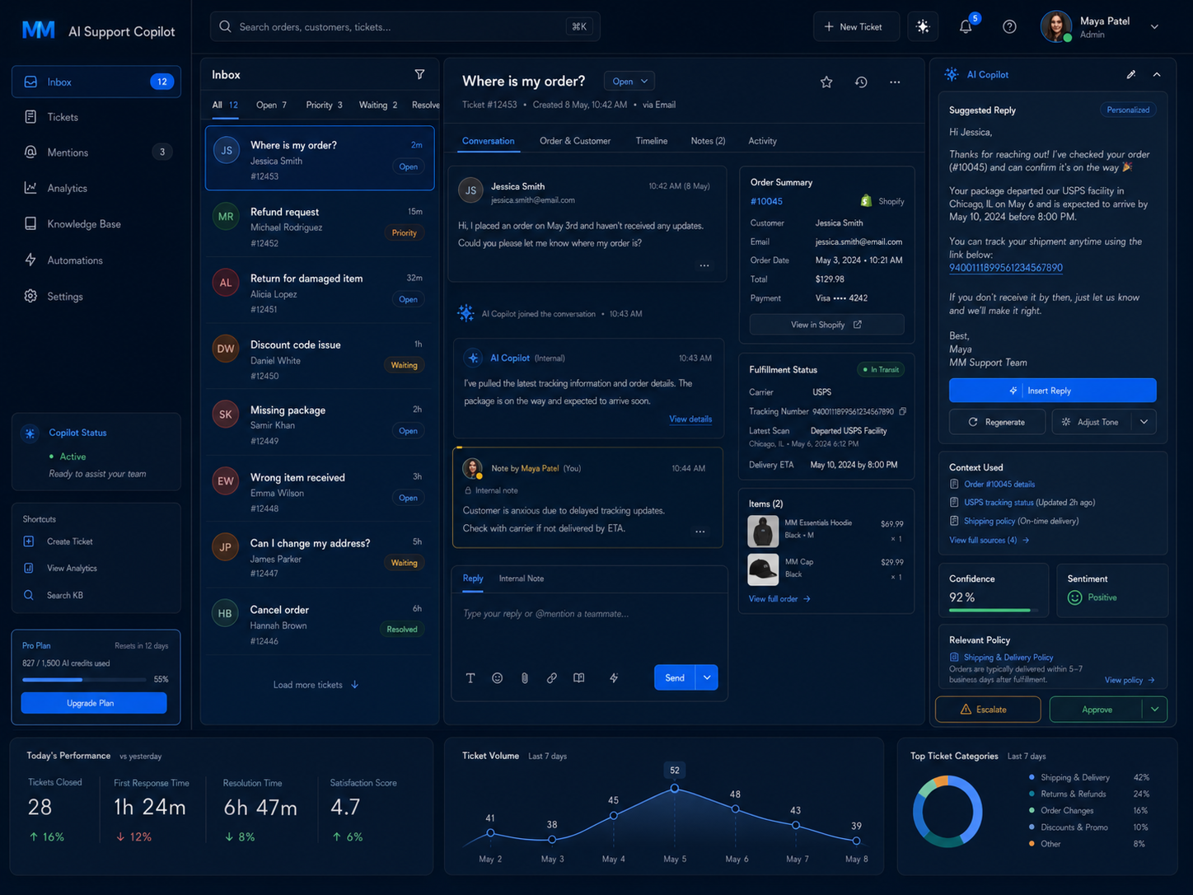Regenerate the suggested reply
1193x895 pixels.
pyautogui.click(x=998, y=422)
